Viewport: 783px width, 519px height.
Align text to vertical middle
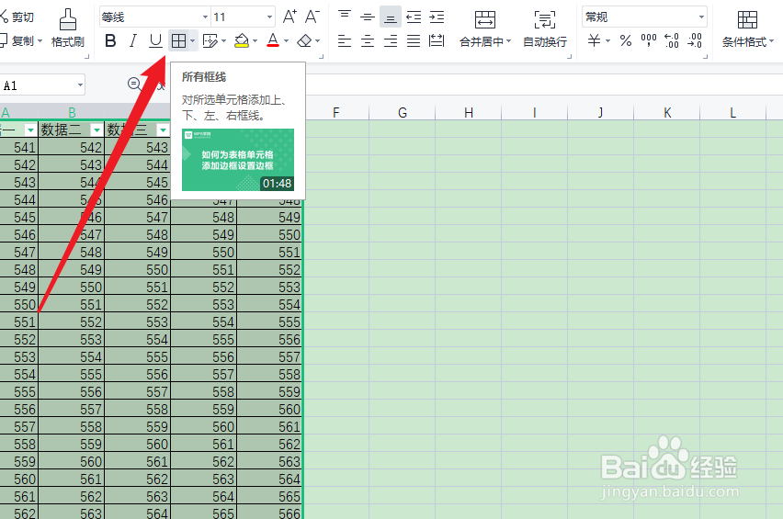pyautogui.click(x=368, y=17)
